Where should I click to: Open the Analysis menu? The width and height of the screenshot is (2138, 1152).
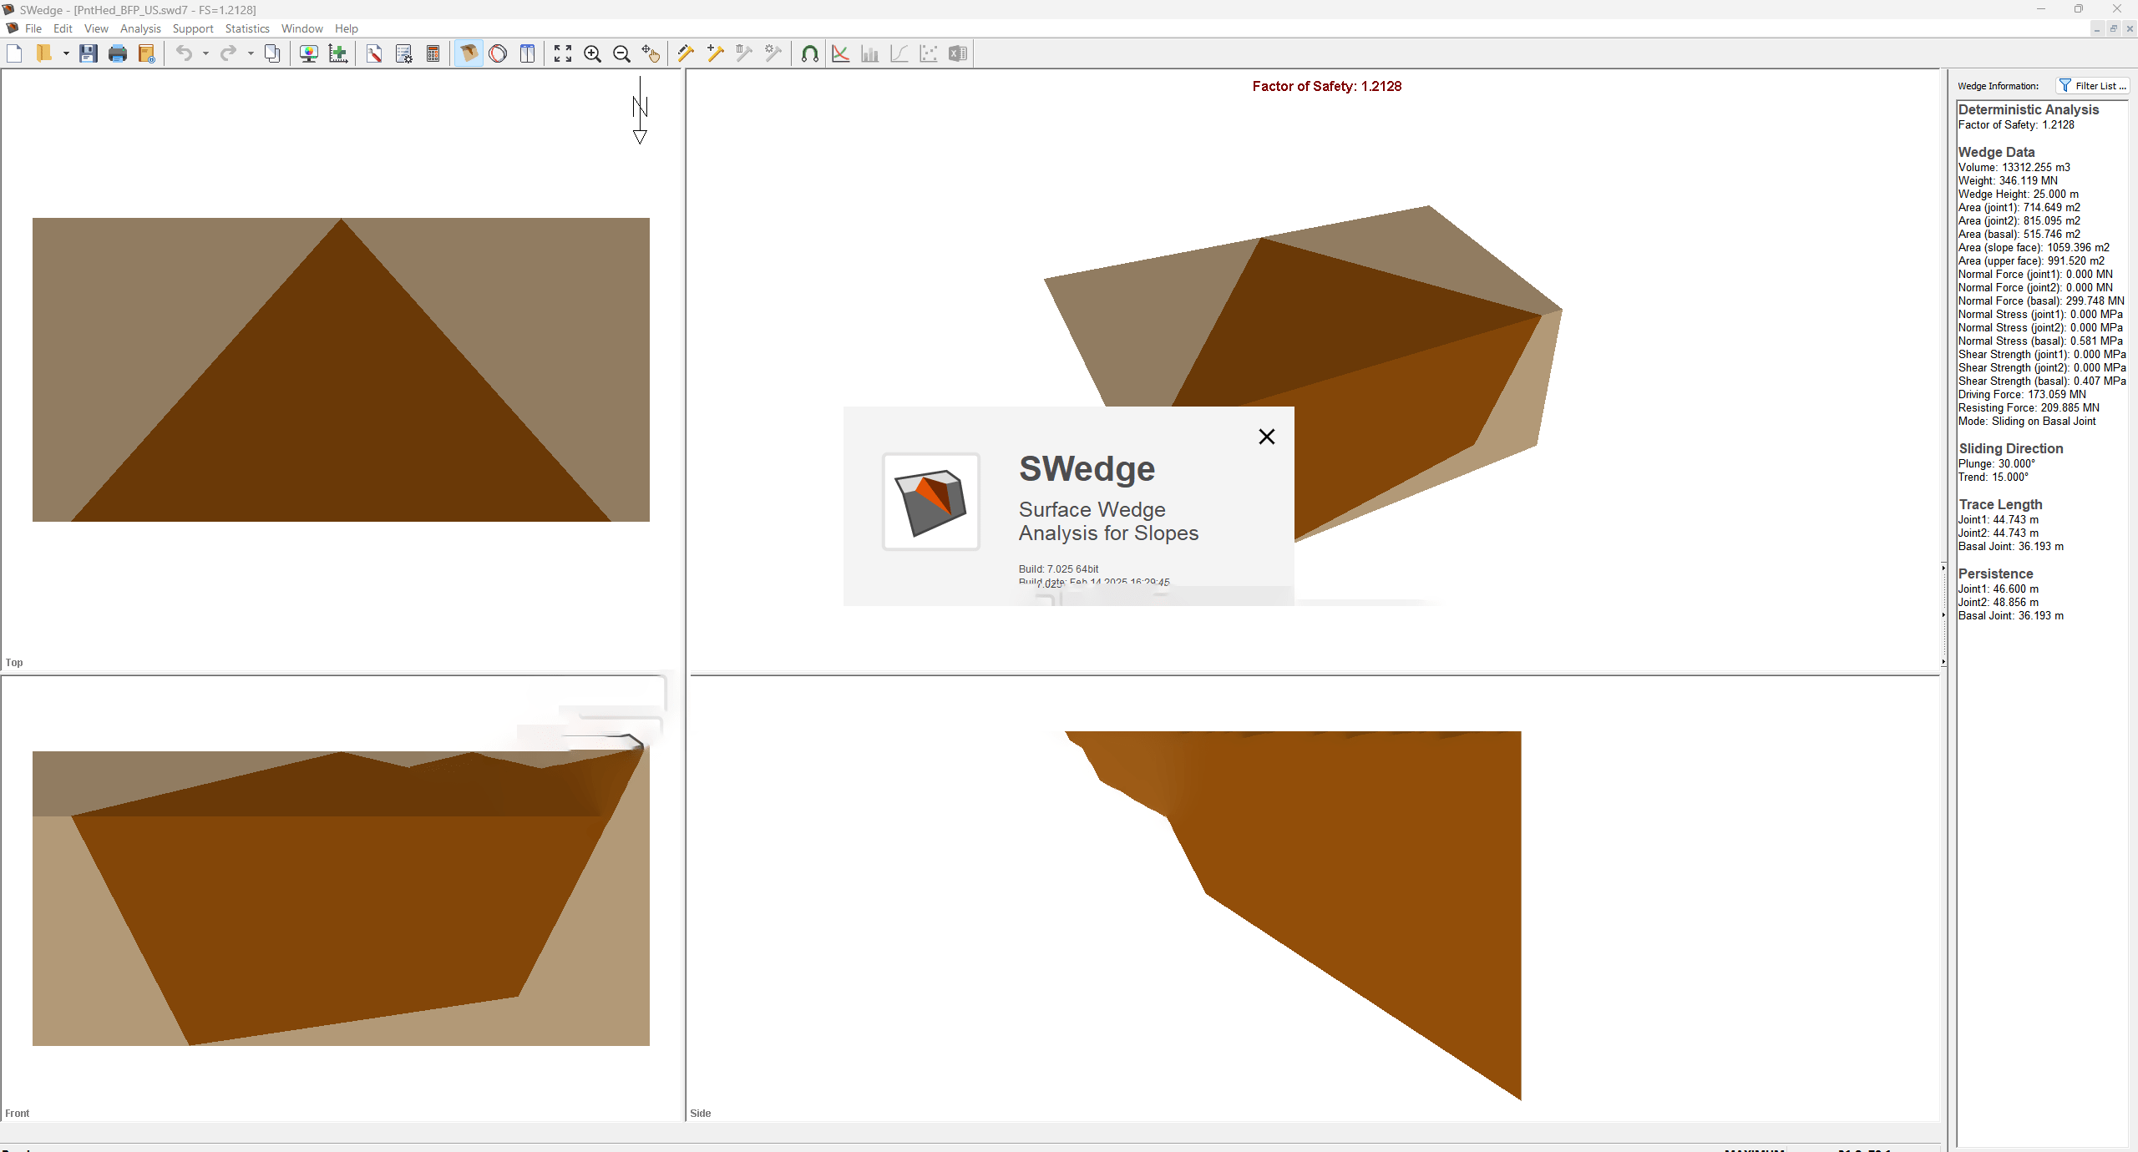tap(140, 28)
